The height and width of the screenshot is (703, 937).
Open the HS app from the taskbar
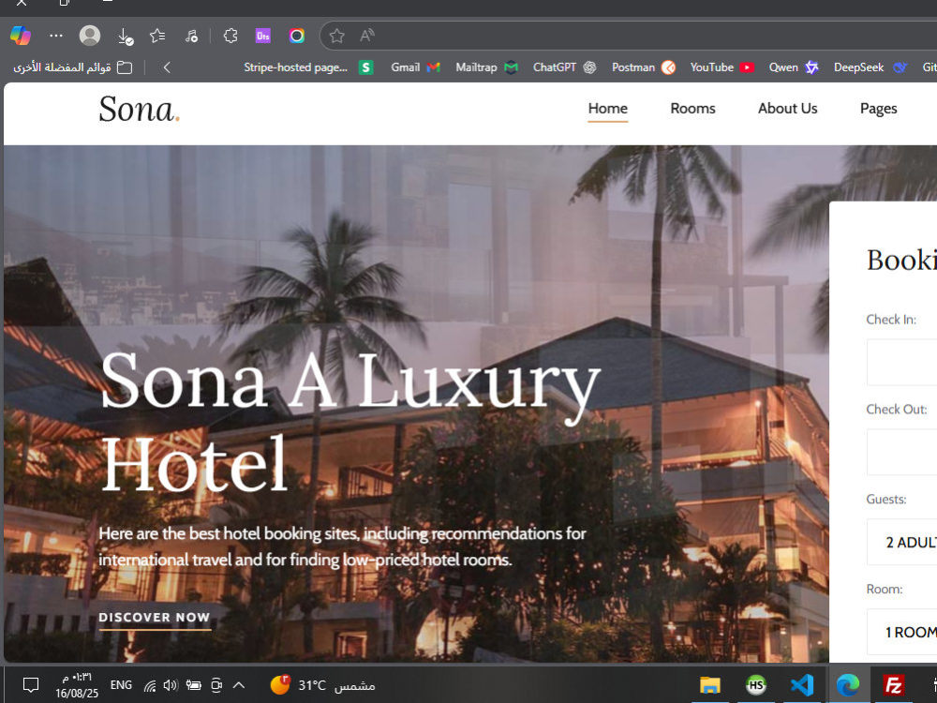(756, 685)
